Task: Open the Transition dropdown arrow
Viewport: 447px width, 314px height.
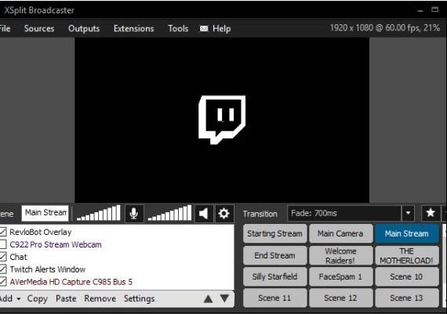Action: click(409, 213)
